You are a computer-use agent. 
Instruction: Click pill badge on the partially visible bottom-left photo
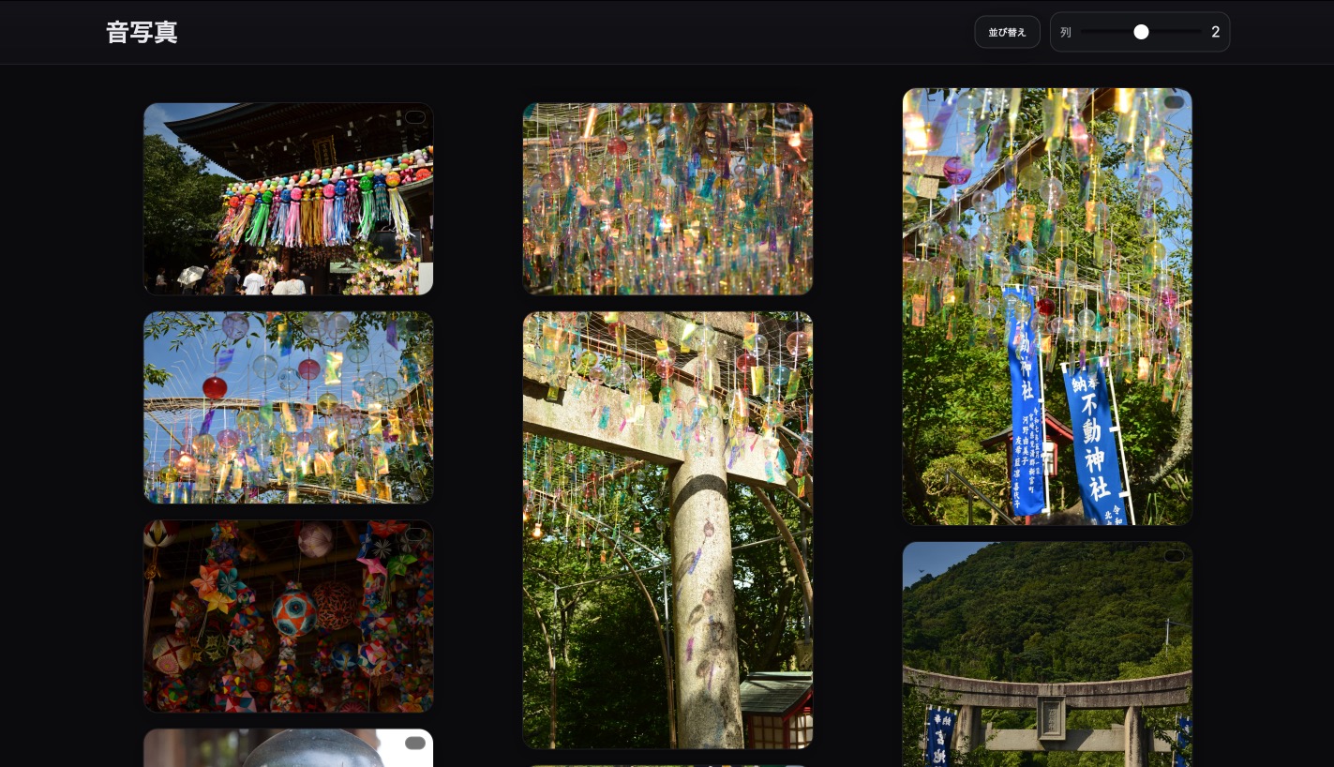(415, 744)
